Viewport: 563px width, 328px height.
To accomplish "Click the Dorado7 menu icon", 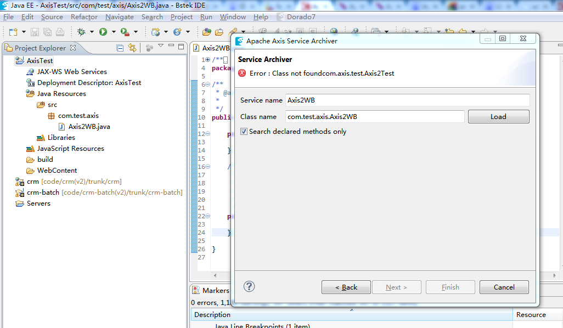I will (280, 17).
